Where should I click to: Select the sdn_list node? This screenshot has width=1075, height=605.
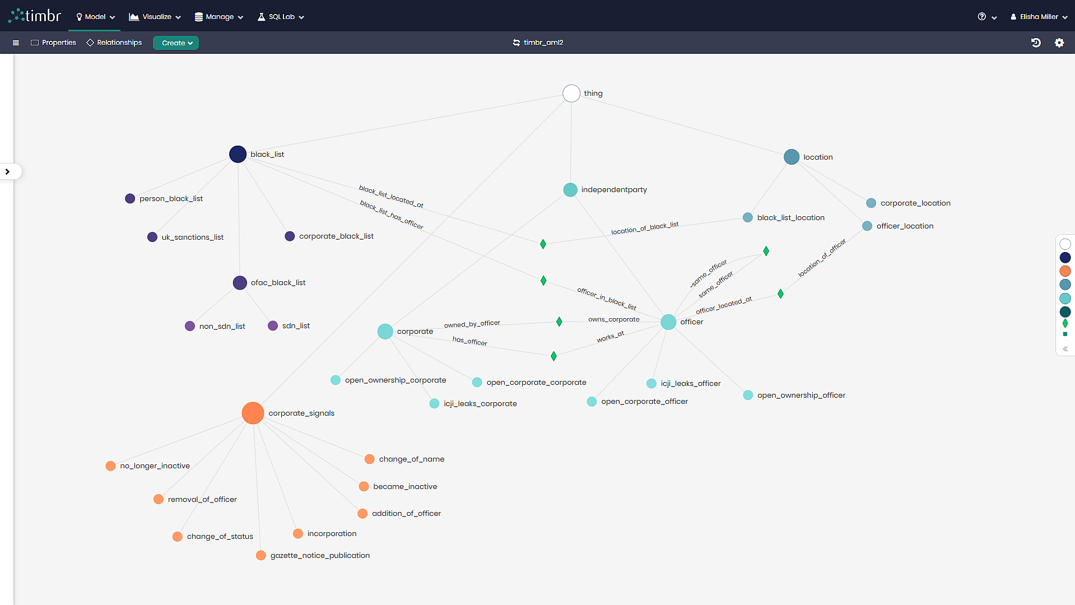click(273, 326)
